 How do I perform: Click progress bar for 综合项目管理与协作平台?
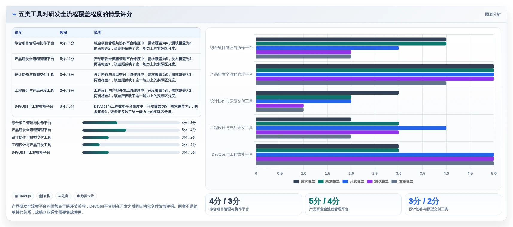pos(131,123)
